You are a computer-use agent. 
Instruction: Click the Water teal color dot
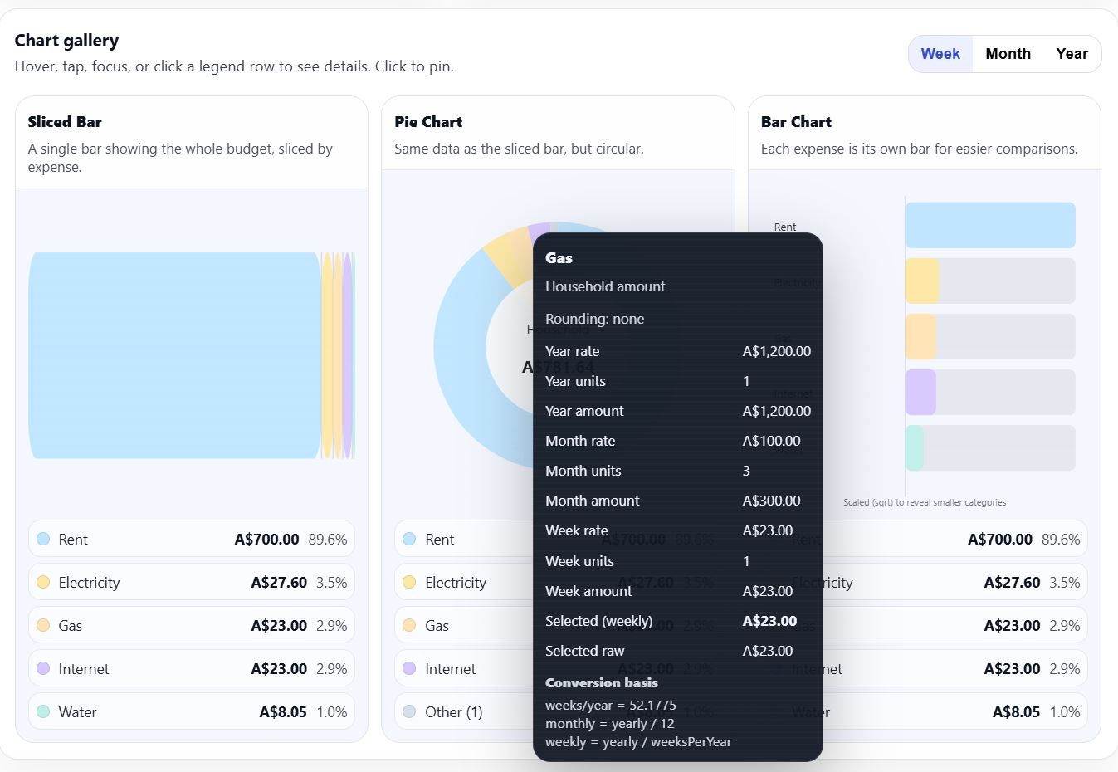(x=42, y=711)
